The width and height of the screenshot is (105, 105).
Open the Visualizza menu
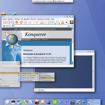coord(17,19)
